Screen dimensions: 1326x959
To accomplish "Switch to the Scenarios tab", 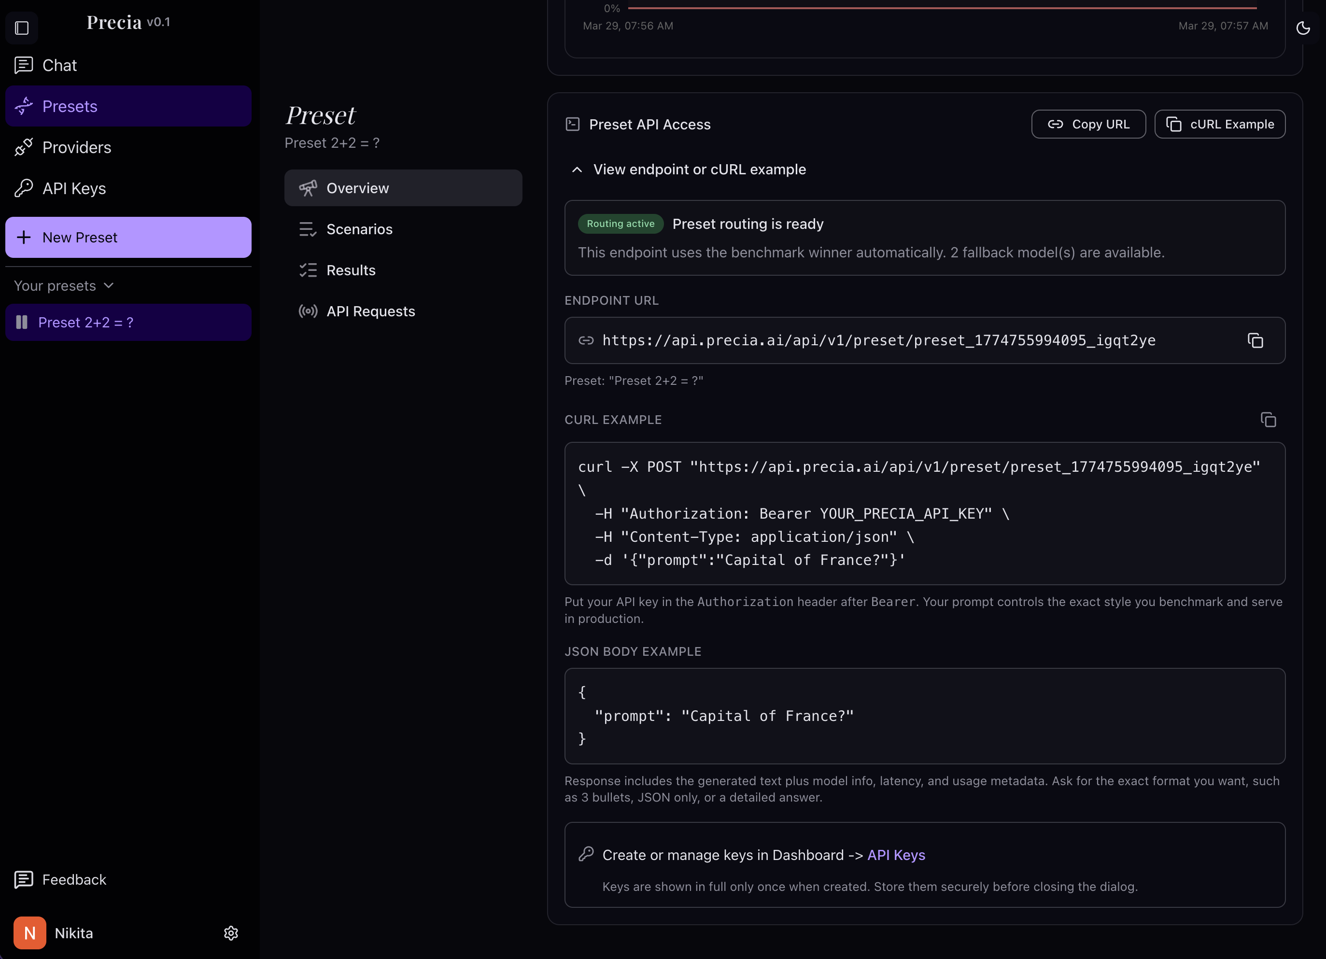I will click(x=359, y=229).
